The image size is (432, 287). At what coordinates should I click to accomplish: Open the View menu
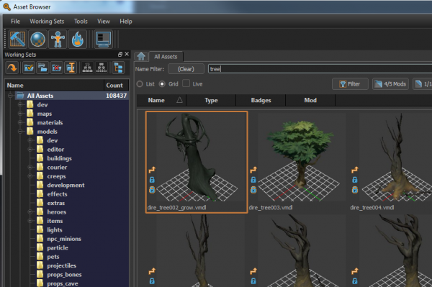[104, 21]
